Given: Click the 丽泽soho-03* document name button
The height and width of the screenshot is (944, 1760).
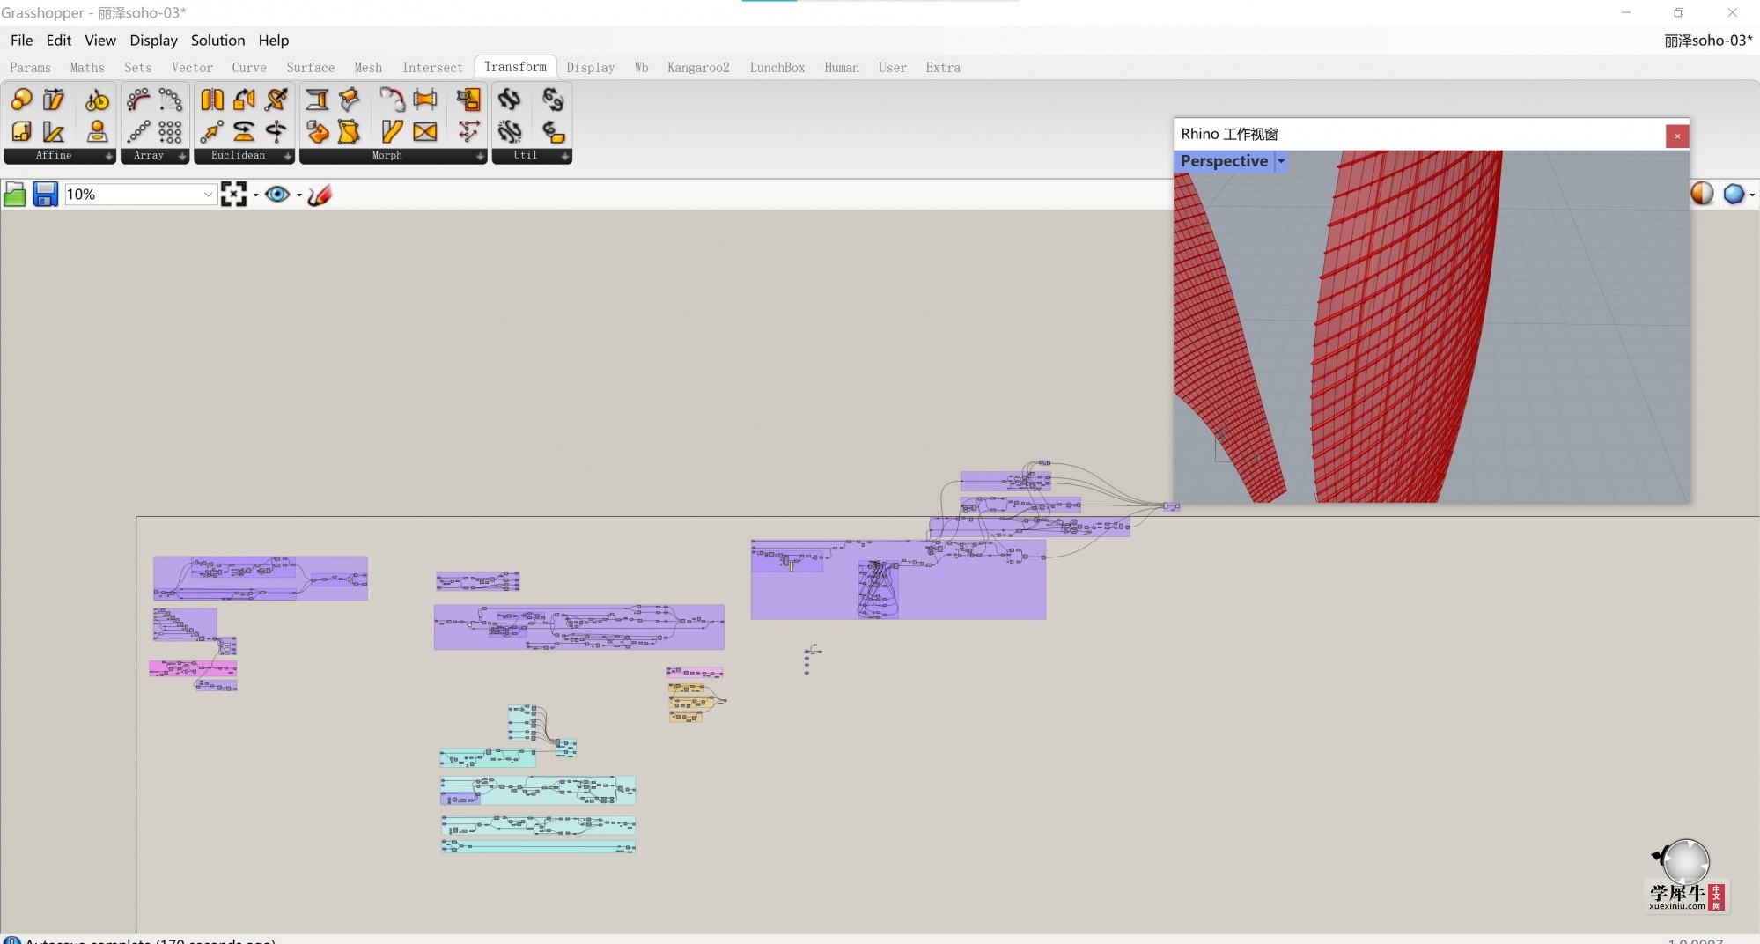Looking at the screenshot, I should pos(1708,41).
